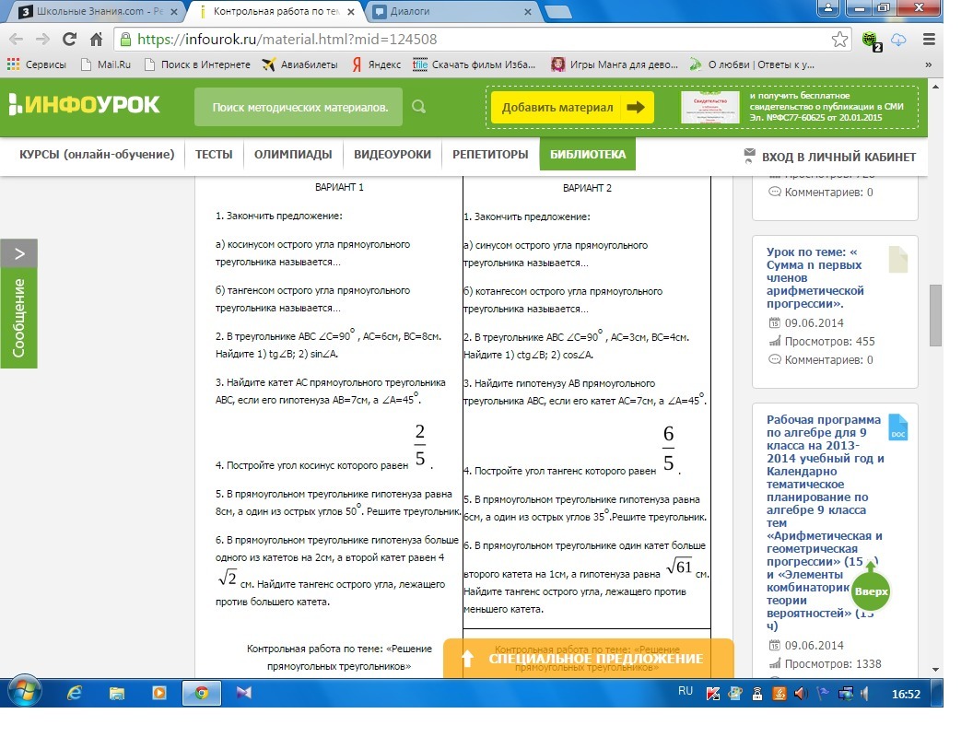Click the green Сообщение side tab
This screenshot has height=737, width=973.
[x=19, y=318]
